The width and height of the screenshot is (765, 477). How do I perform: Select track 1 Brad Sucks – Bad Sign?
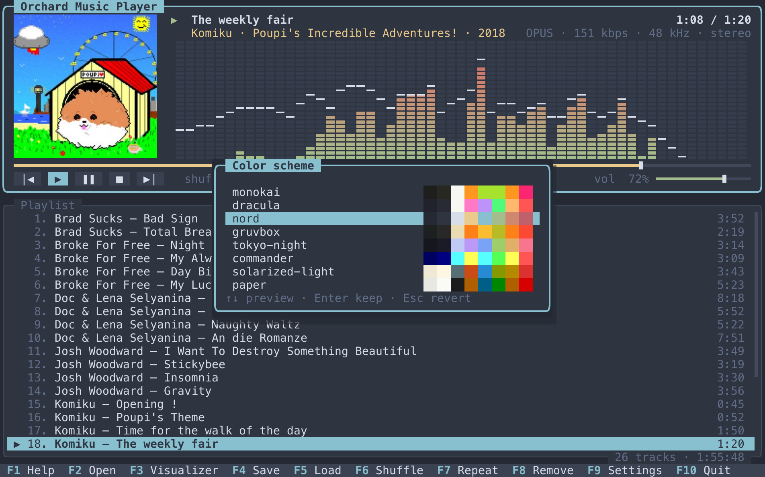380,218
